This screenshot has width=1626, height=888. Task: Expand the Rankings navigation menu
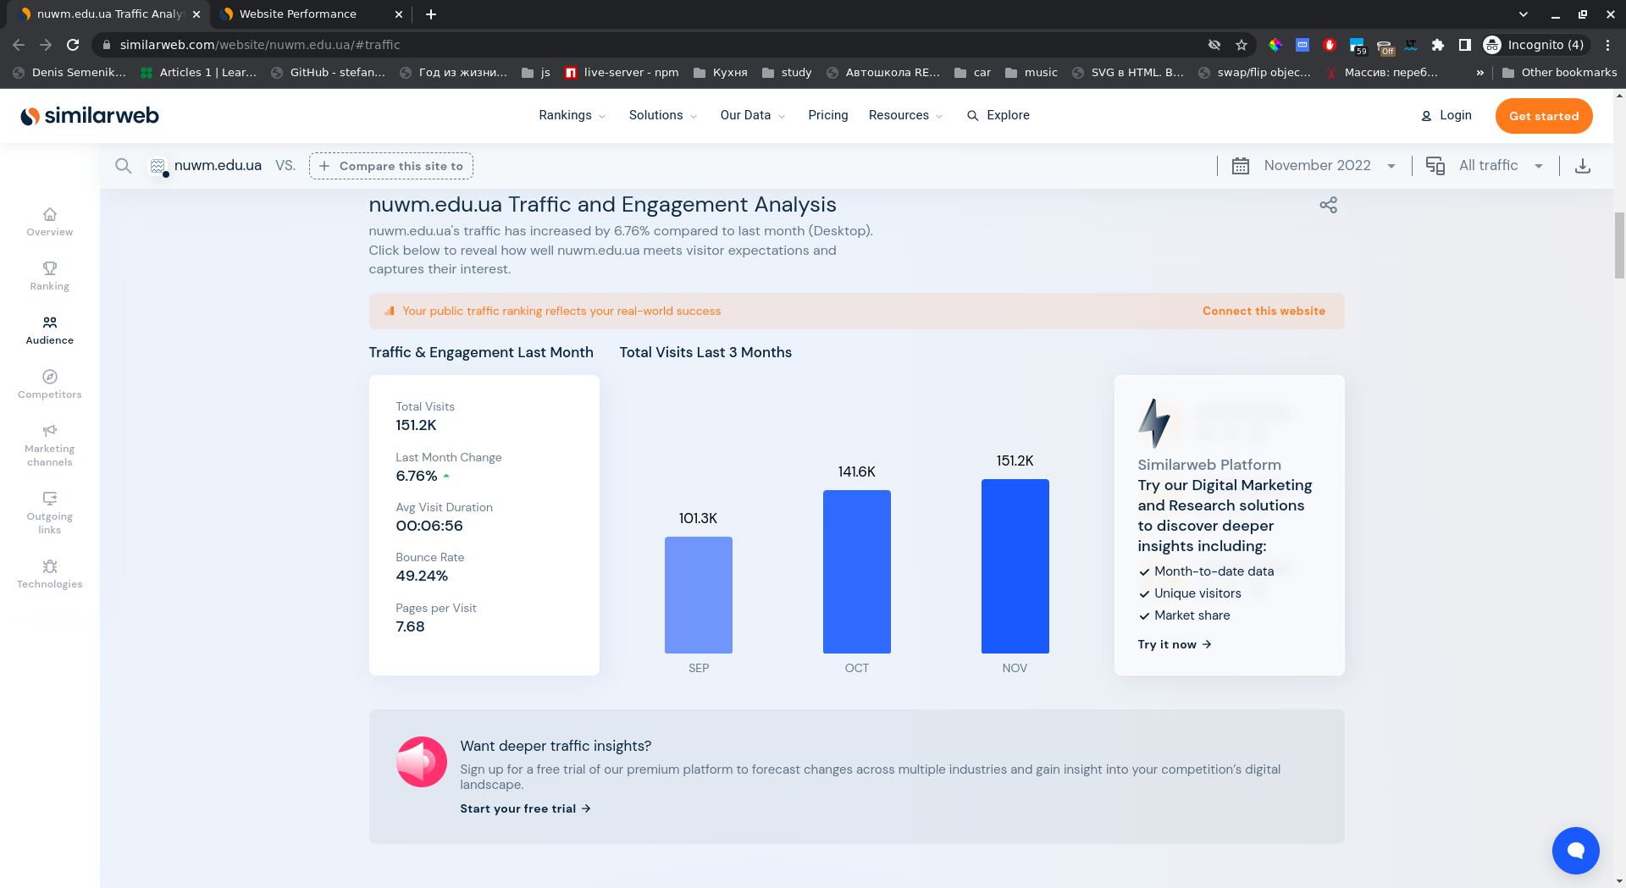(x=572, y=115)
